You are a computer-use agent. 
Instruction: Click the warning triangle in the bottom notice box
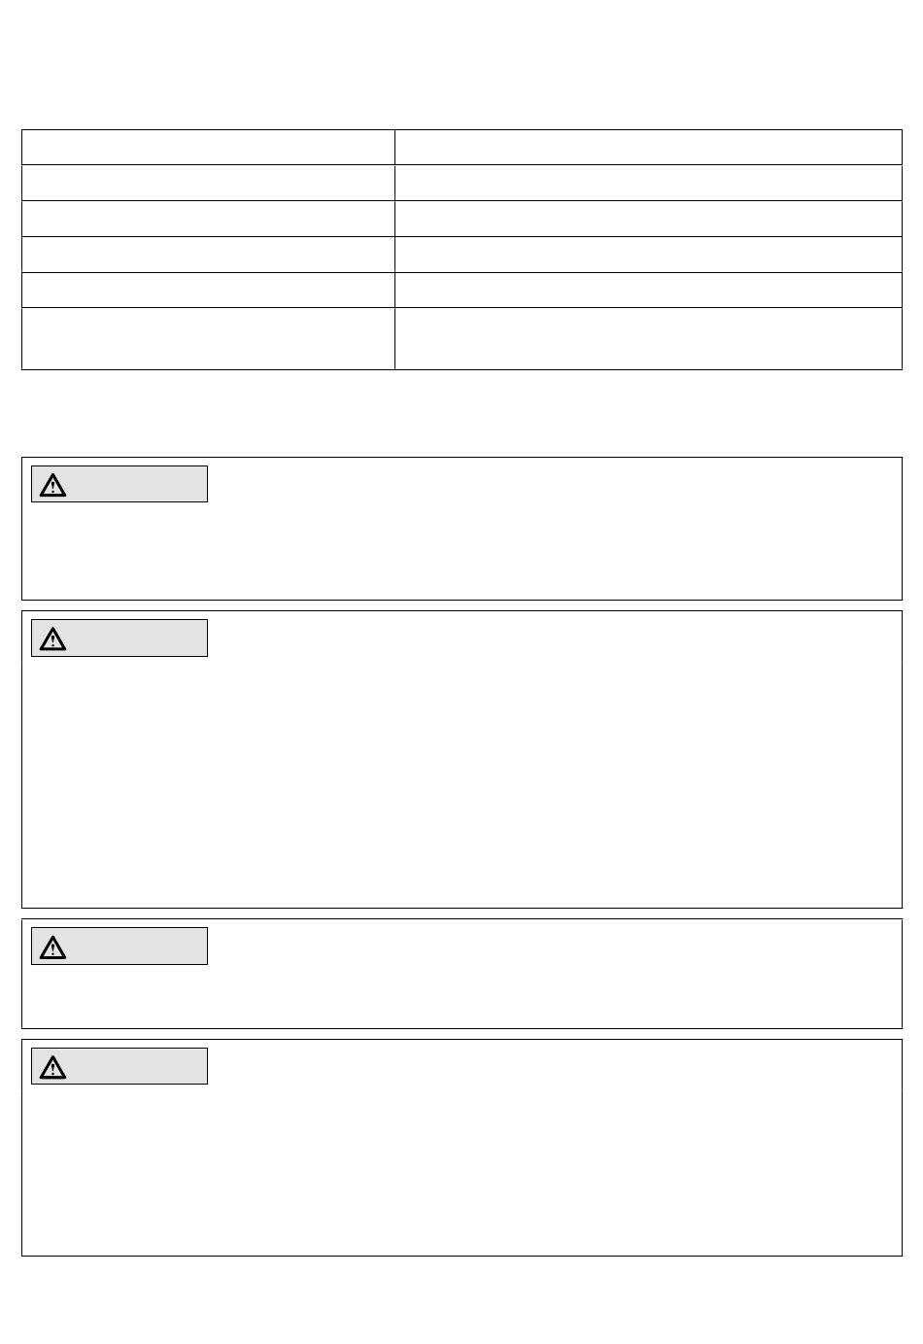coord(52,1067)
